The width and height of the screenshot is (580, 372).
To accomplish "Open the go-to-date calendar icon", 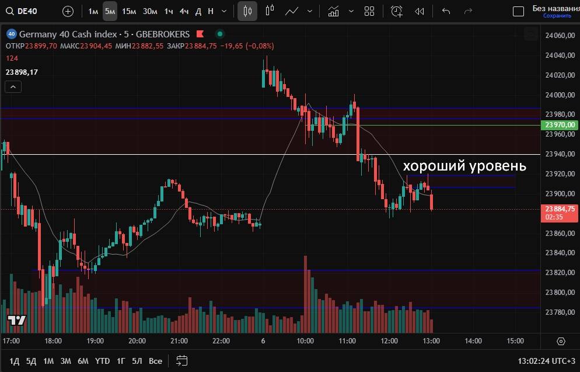I will (x=181, y=360).
